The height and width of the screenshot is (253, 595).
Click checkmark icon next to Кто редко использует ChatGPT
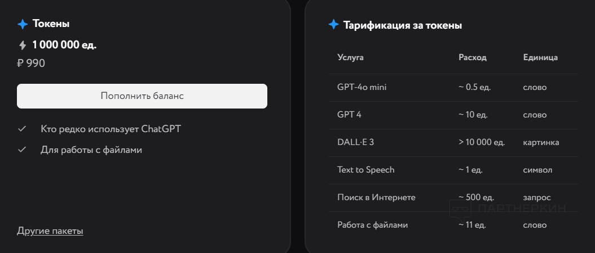[x=23, y=129]
